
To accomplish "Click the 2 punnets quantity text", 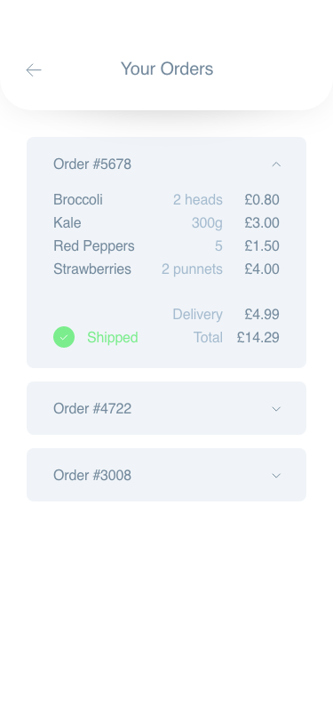I will tap(192, 269).
